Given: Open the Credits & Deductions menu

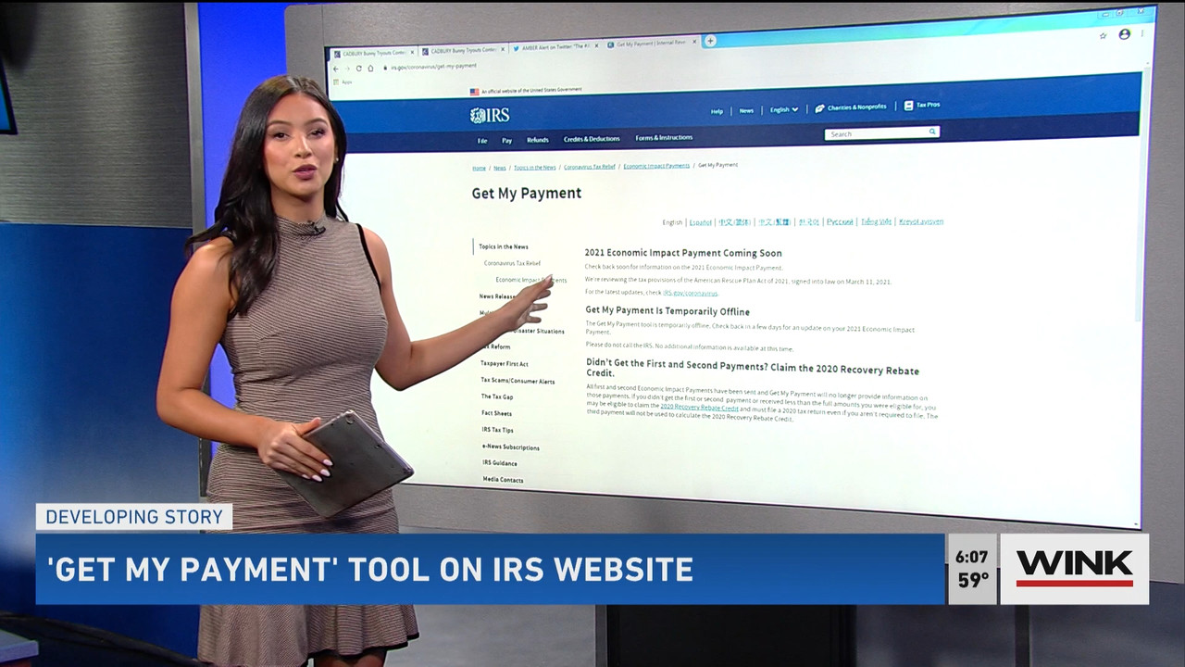Looking at the screenshot, I should 592,139.
